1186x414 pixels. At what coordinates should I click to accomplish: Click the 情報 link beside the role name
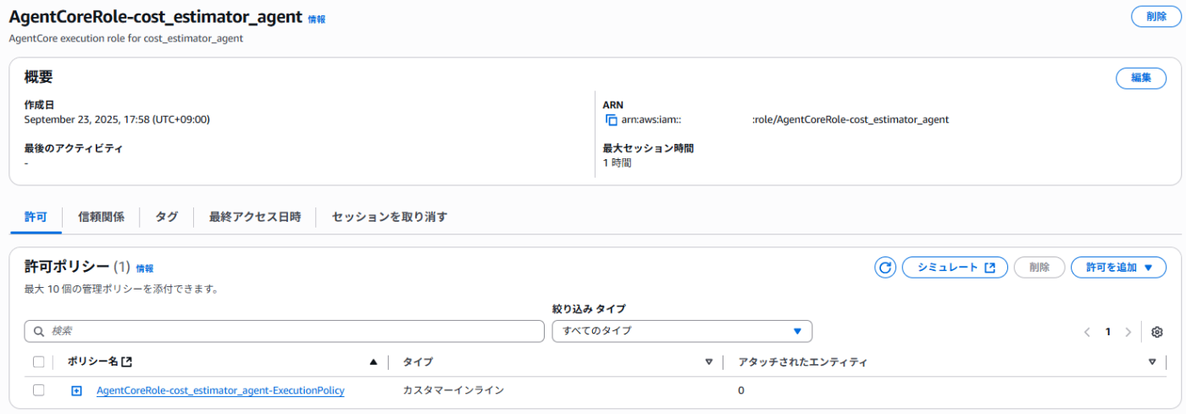coord(317,19)
